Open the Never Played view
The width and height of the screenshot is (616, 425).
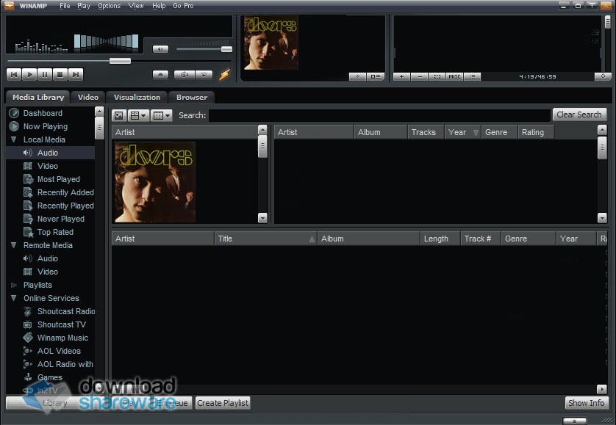pos(60,219)
